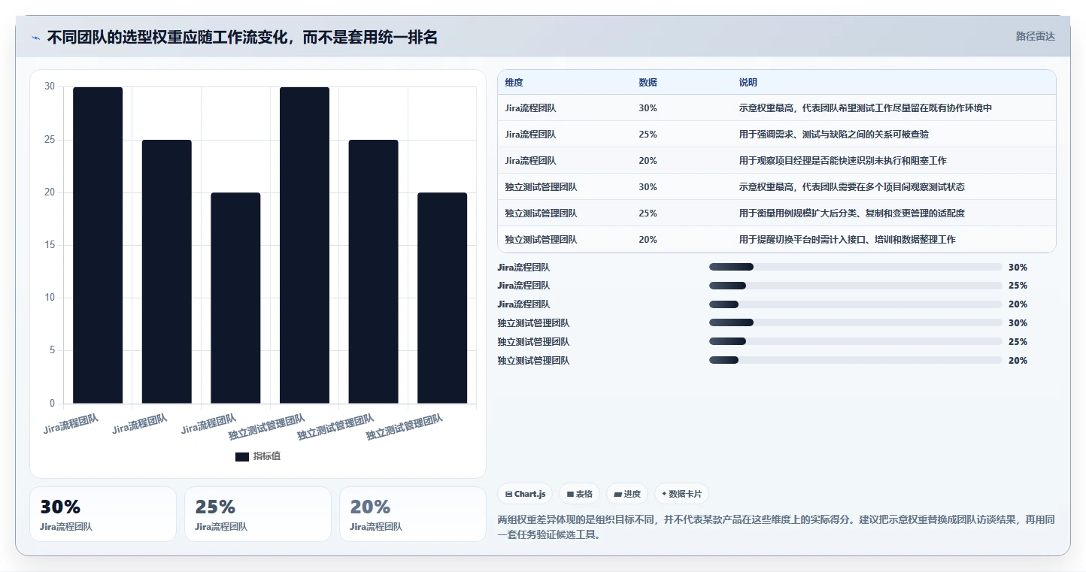1086x572 pixels.
Task: Click the 20% progress bar in the bottom 独立测试管理团队 row
Action: coord(855,361)
